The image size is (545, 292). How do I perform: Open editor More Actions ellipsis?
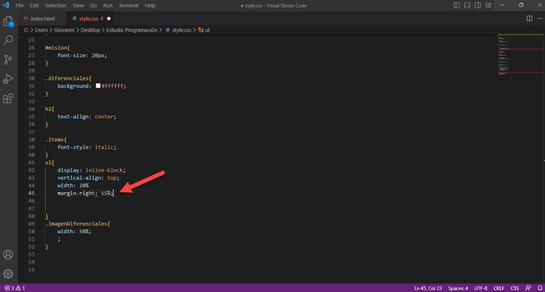[539, 19]
